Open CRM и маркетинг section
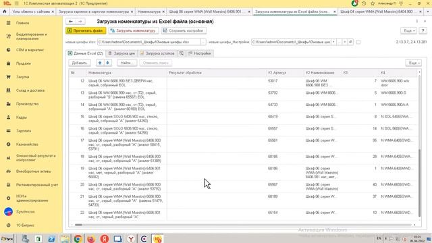 pyautogui.click(x=30, y=50)
